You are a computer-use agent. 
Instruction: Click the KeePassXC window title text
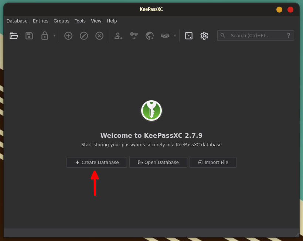tap(151, 9)
